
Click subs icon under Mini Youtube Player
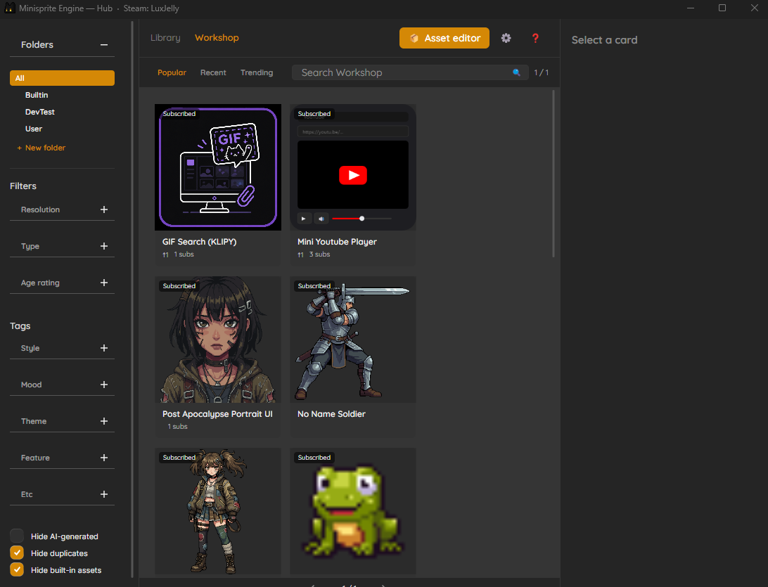pyautogui.click(x=301, y=254)
